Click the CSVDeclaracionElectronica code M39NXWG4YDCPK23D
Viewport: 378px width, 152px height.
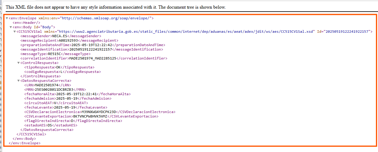coord(99,112)
